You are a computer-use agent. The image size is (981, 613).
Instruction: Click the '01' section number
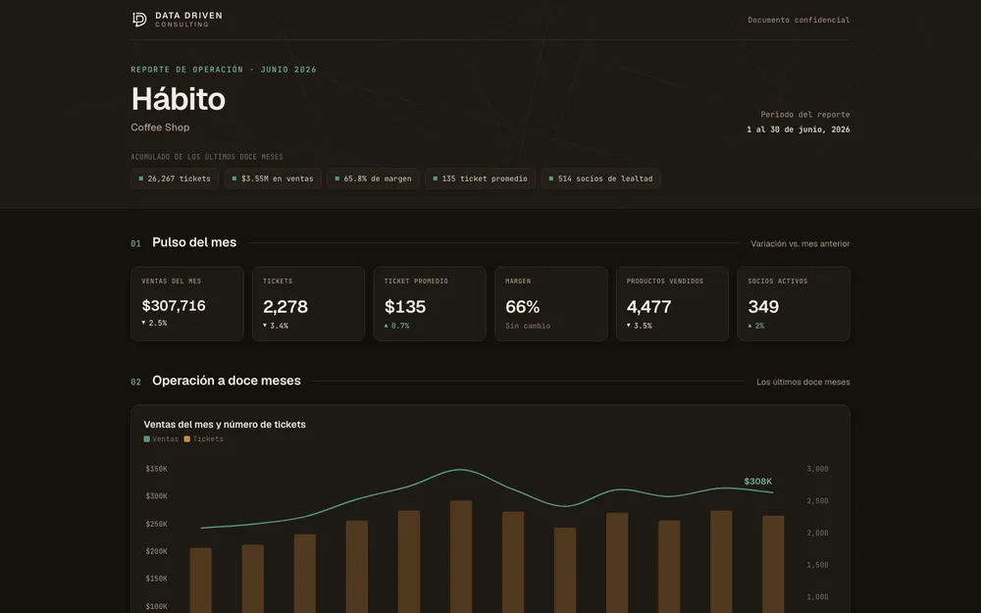point(135,244)
